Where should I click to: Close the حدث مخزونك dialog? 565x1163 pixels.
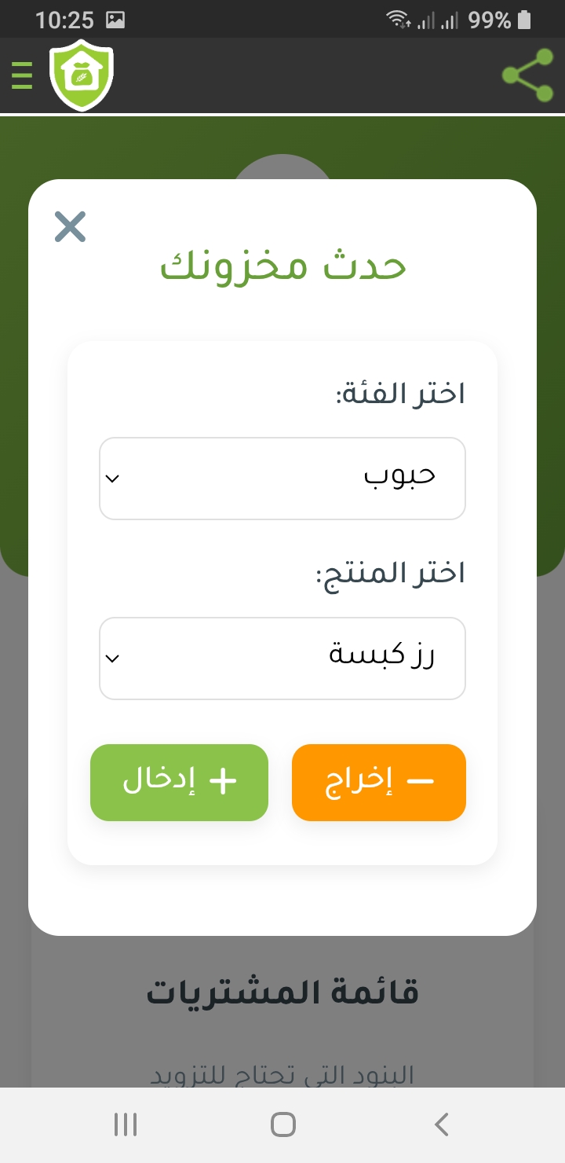point(71,227)
